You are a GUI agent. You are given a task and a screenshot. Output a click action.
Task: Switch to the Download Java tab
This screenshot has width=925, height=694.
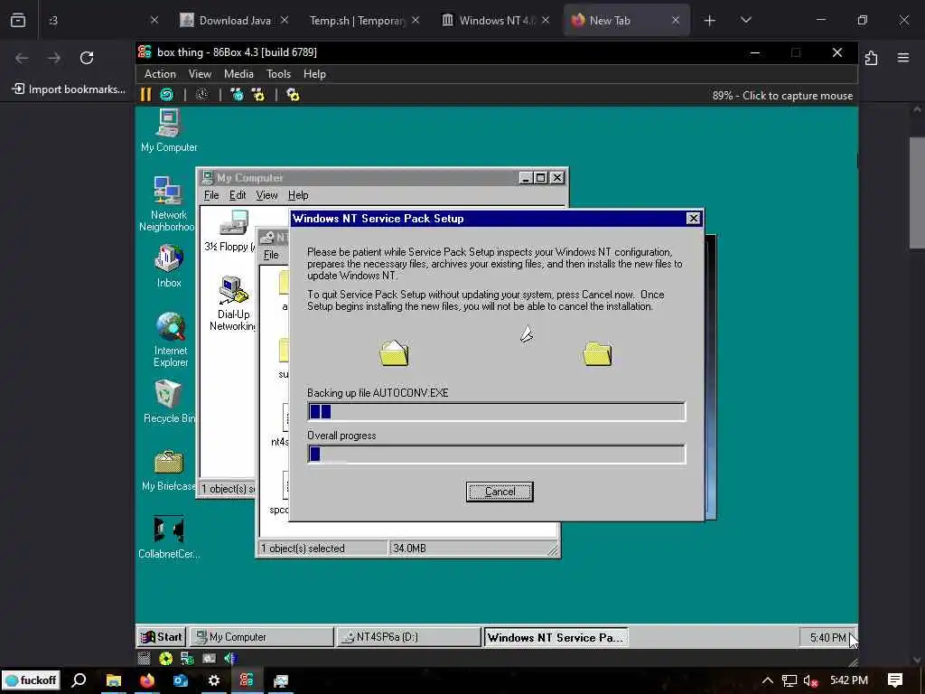pyautogui.click(x=235, y=20)
